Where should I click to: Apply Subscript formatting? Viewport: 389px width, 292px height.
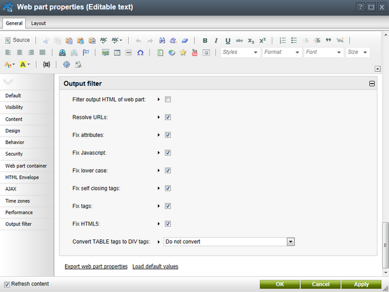click(251, 40)
